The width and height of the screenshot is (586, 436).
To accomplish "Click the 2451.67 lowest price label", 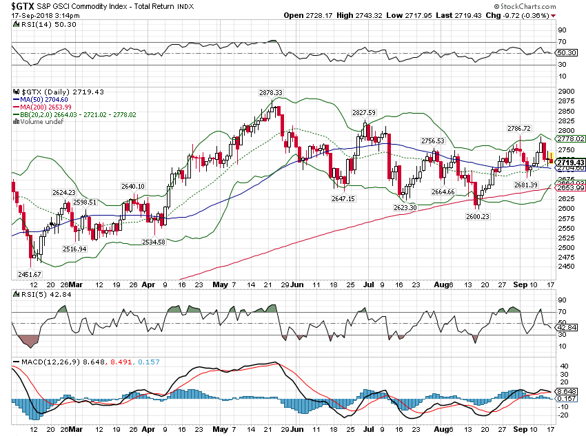I will click(x=30, y=274).
